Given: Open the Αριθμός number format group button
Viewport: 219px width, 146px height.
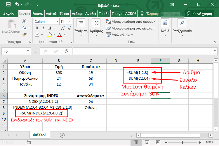Looking at the screenshot, I should [x=96, y=28].
